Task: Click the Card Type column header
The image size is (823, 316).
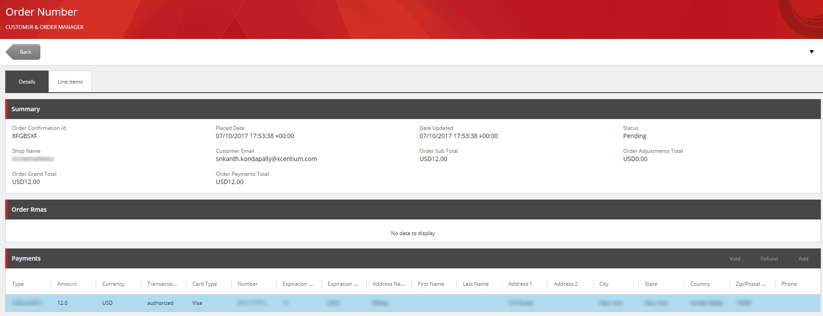Action: (x=205, y=284)
